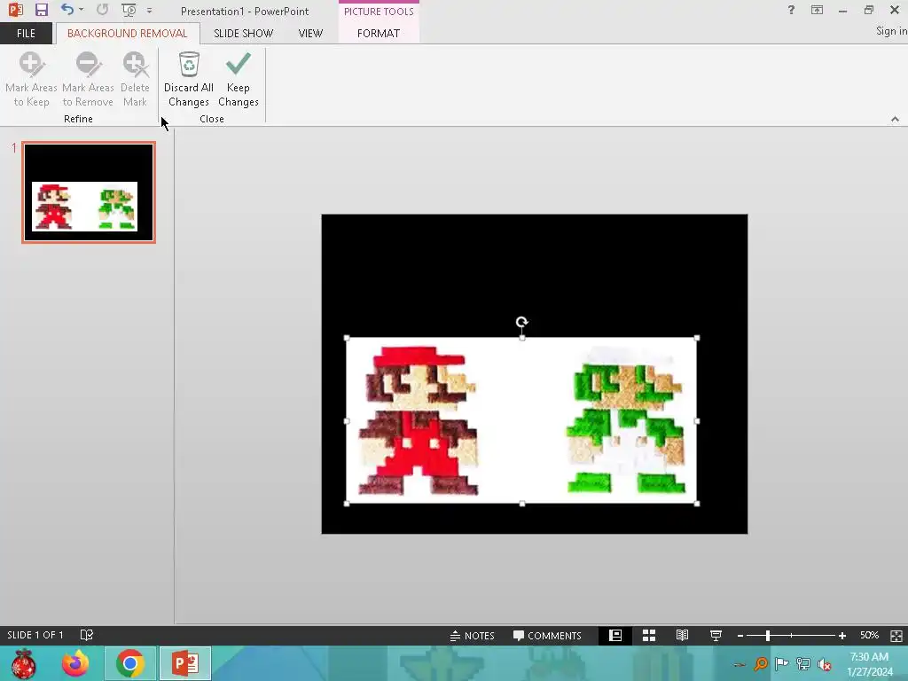Switch to the SLIDE SHOW tab
The height and width of the screenshot is (681, 908).
(243, 34)
